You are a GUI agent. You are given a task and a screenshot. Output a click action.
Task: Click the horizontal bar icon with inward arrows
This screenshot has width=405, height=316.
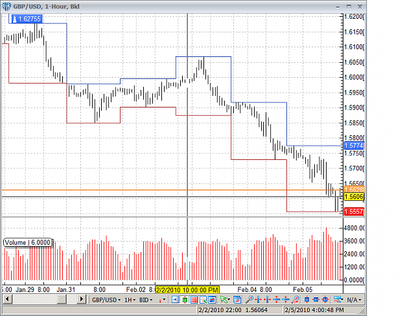pos(286,300)
